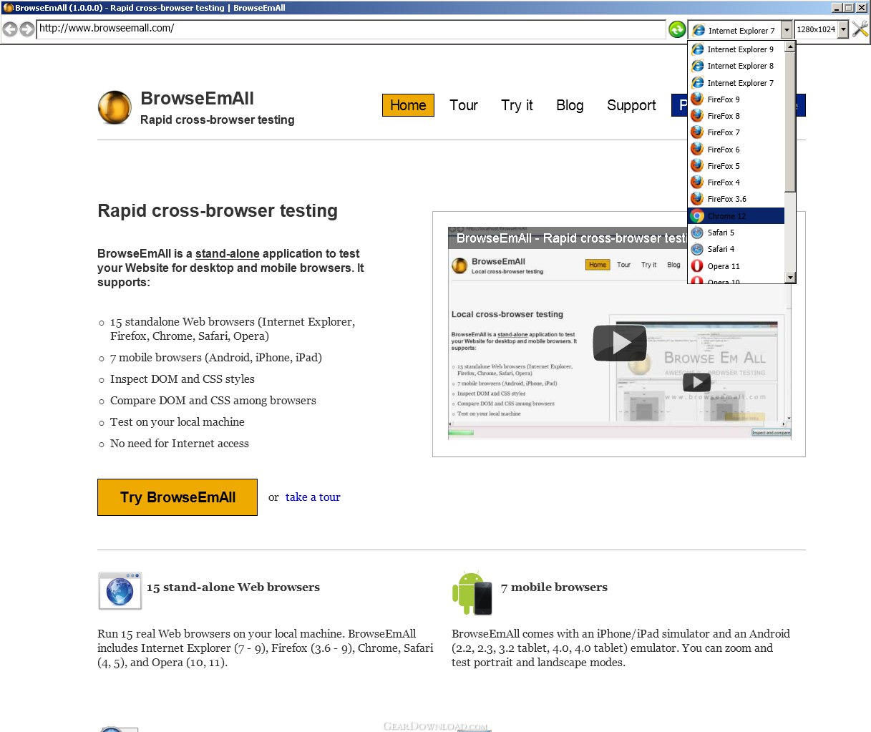Open the Home navigation tab

pos(408,105)
